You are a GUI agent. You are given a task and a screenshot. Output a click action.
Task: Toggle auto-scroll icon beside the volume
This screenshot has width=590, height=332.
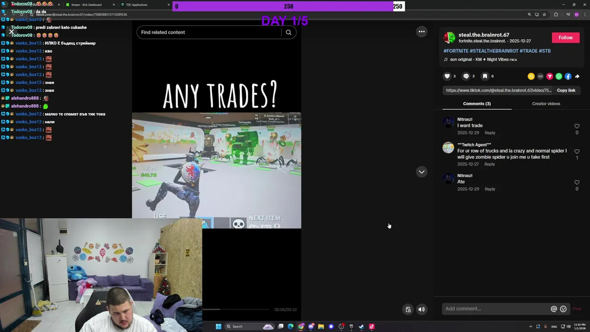pos(408,309)
